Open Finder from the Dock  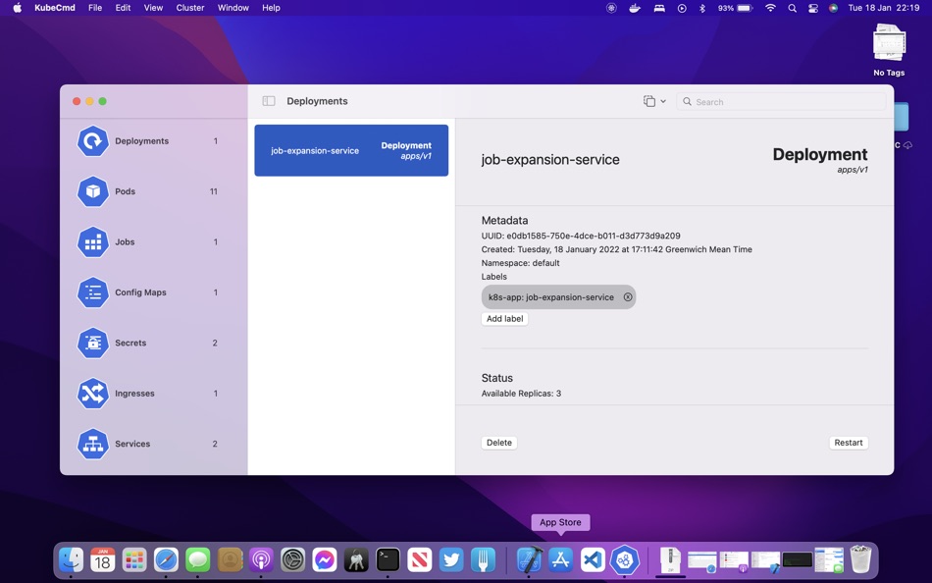point(72,559)
